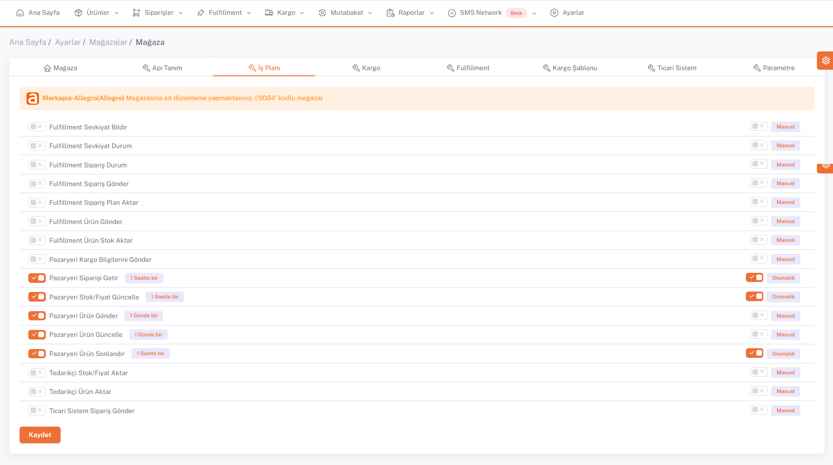This screenshot has height=465, width=833.
Task: Expand the Fulfillment navbar dropdown
Action: coord(249,13)
